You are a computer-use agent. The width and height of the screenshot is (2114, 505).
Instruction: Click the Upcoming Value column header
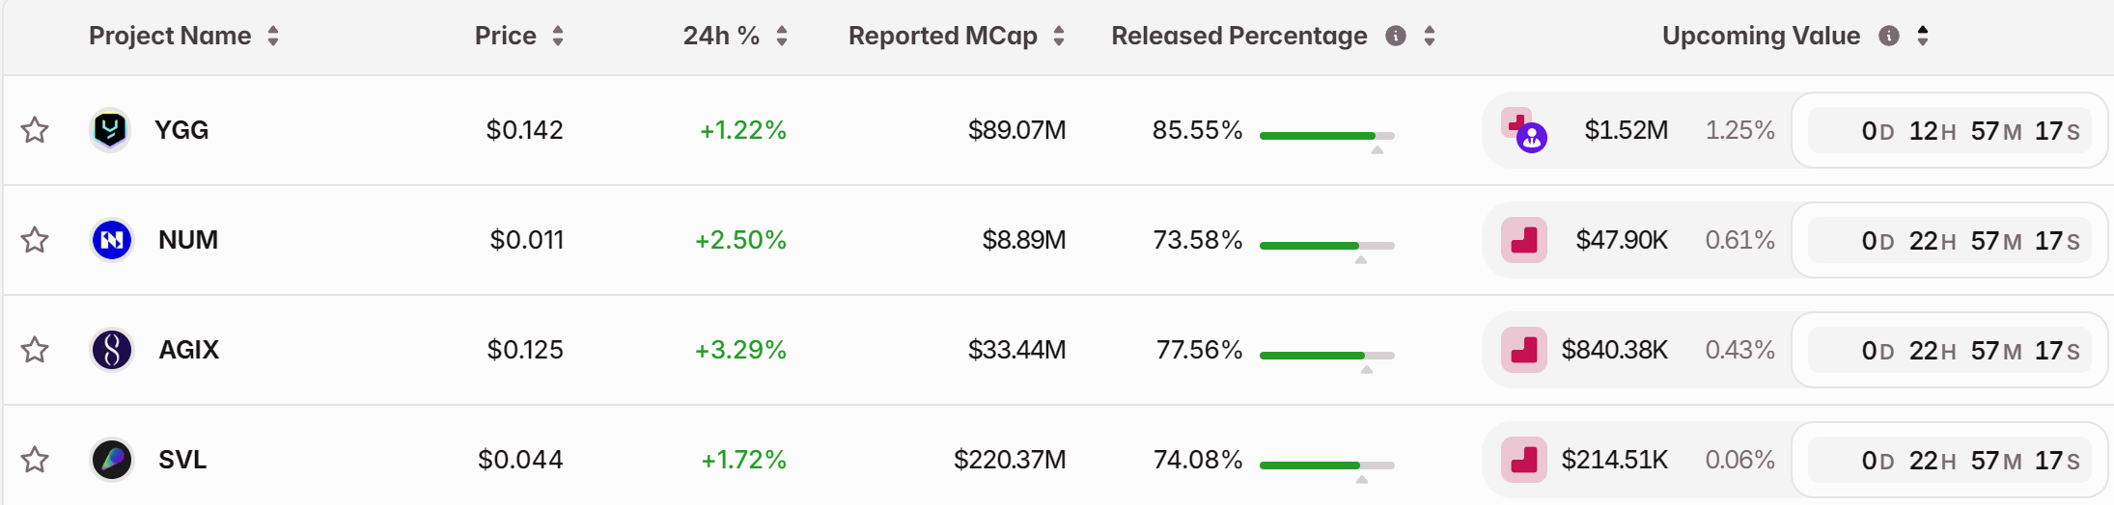click(1761, 37)
